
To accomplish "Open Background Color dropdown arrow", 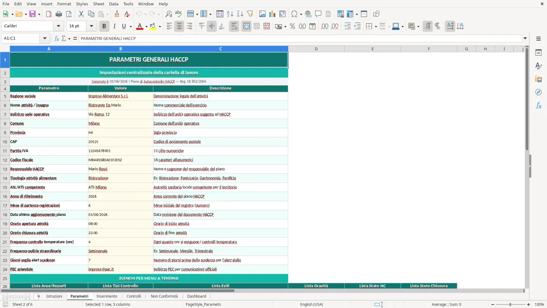I will click(160, 26).
